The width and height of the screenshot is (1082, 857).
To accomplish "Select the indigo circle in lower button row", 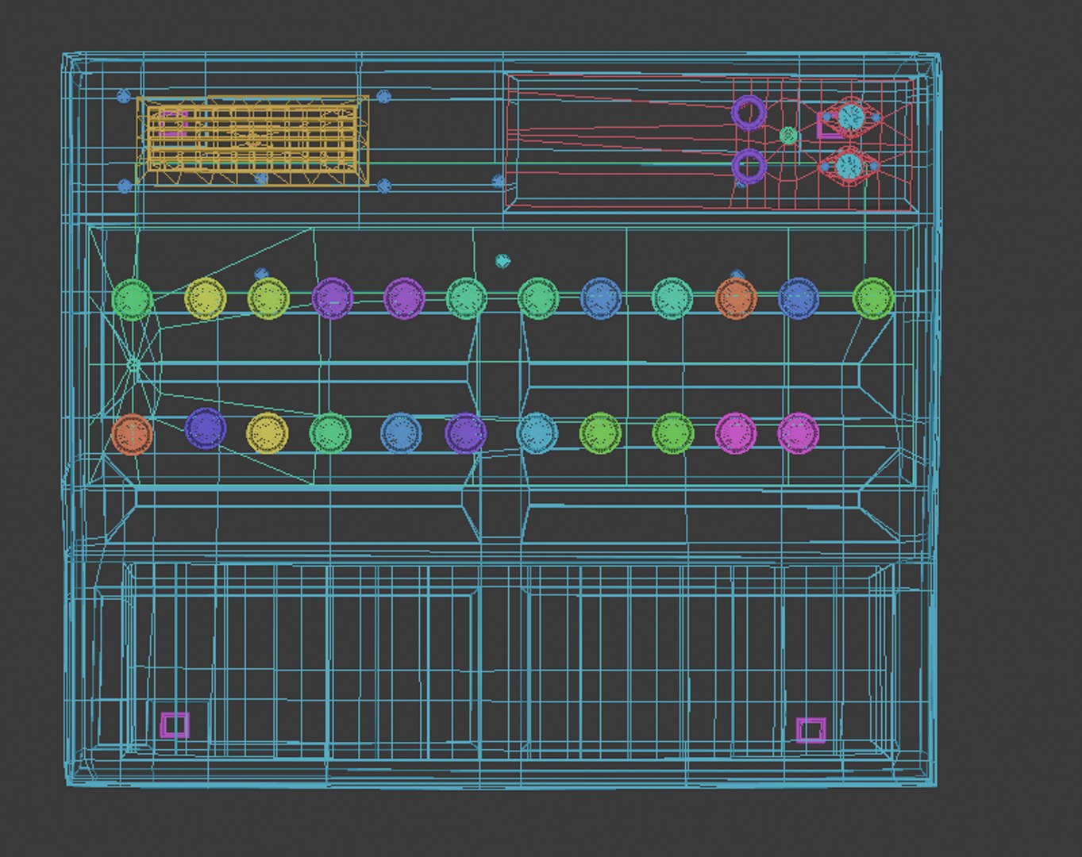I will tap(205, 428).
